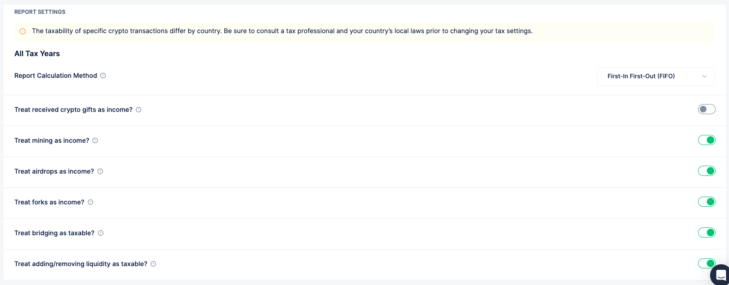
Task: Enable treating received crypto gifts as income
Action: (706, 109)
